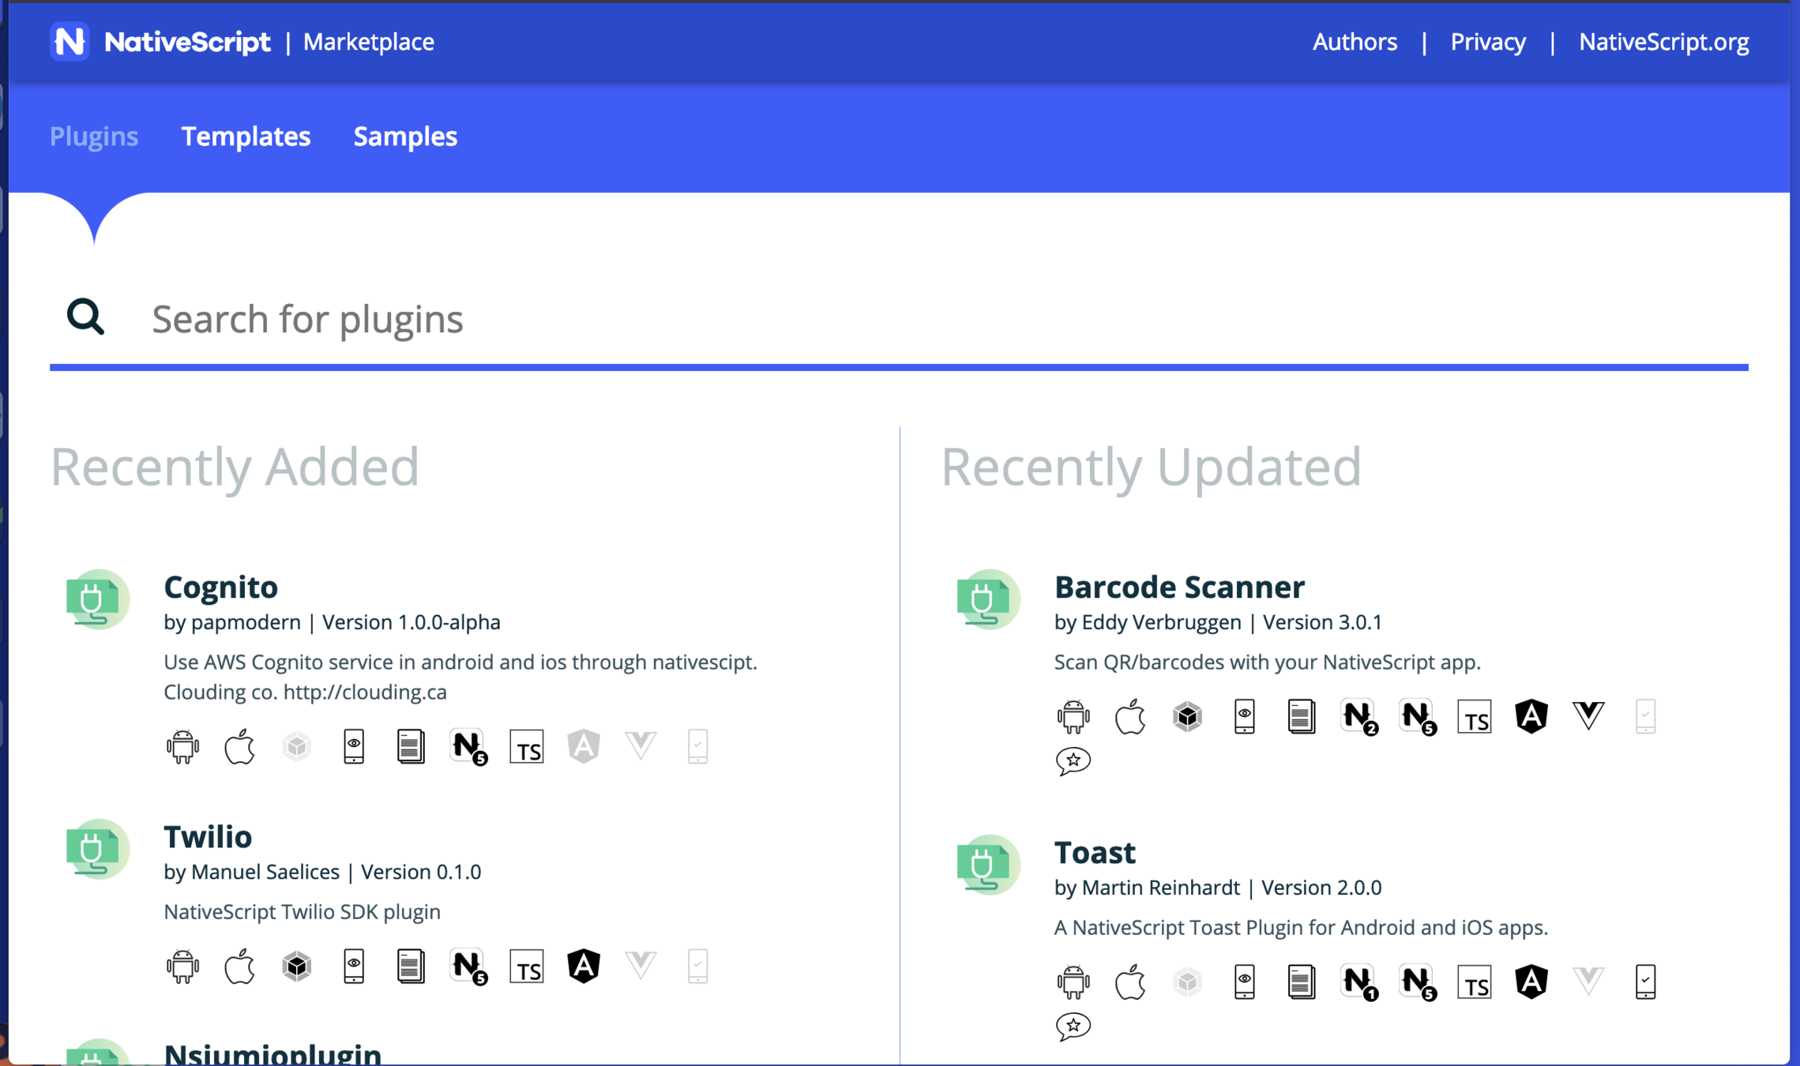Click the Toast plugin thumbnail icon

tap(987, 865)
